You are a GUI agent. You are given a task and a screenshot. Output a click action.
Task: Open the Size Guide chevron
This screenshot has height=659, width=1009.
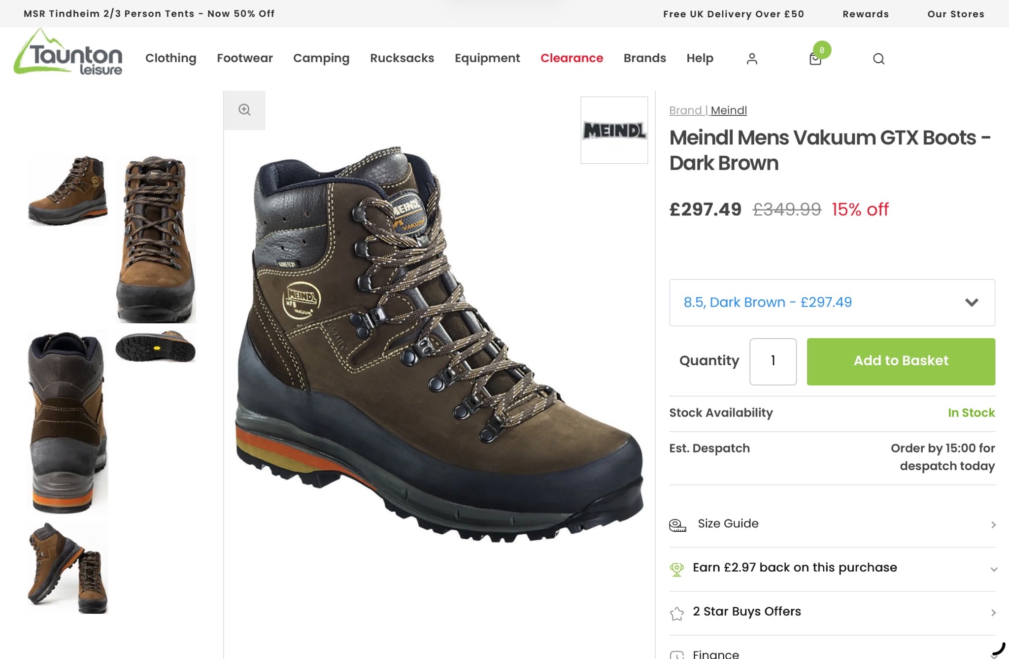pyautogui.click(x=993, y=524)
